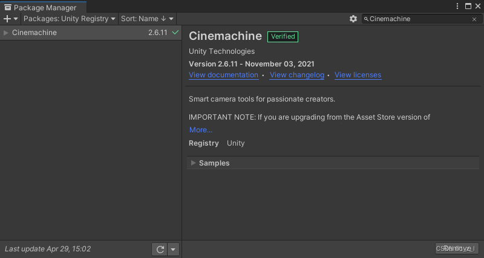Image resolution: width=484 pixels, height=258 pixels.
Task: Click the version text 2.6.11 - November 03, 2021
Action: click(x=252, y=64)
